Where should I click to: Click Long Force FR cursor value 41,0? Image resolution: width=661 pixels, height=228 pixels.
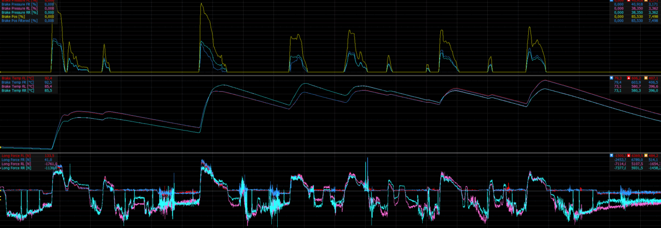(48, 160)
